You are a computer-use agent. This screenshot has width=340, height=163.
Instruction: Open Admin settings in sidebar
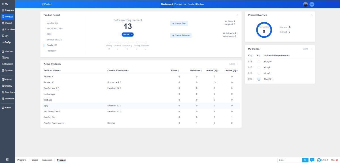[7, 108]
